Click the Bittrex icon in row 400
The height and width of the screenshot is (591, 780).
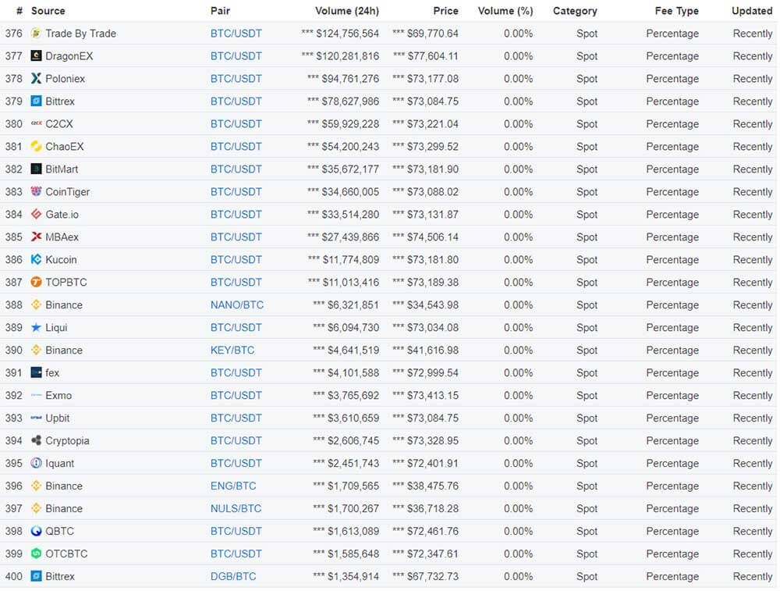tap(36, 576)
